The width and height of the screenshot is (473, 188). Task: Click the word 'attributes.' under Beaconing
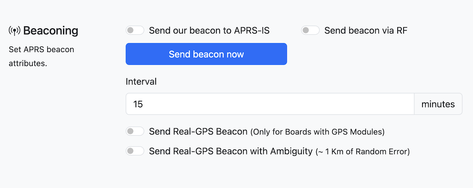(x=28, y=63)
